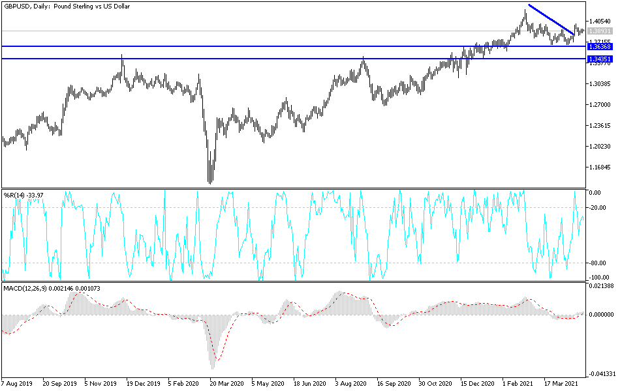
Task: Click the 1.40540 price axis label
Action: pyautogui.click(x=601, y=20)
